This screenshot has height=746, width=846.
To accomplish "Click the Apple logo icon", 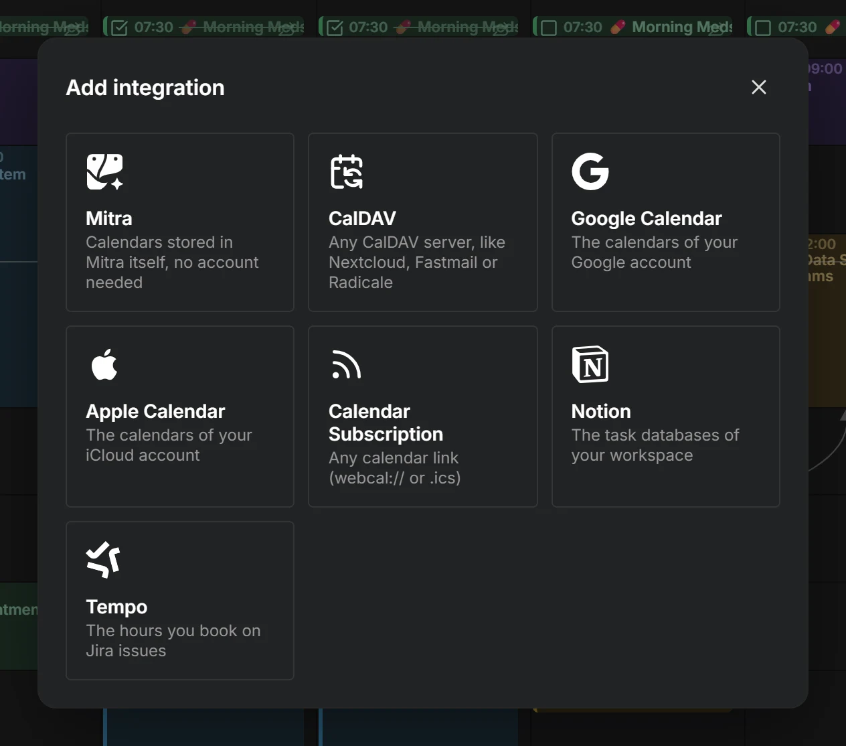I will pyautogui.click(x=104, y=364).
